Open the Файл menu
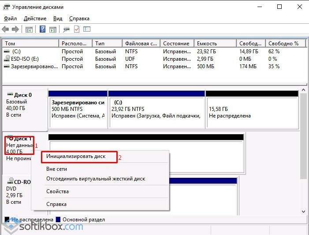309x235 pixels. (x=10, y=18)
